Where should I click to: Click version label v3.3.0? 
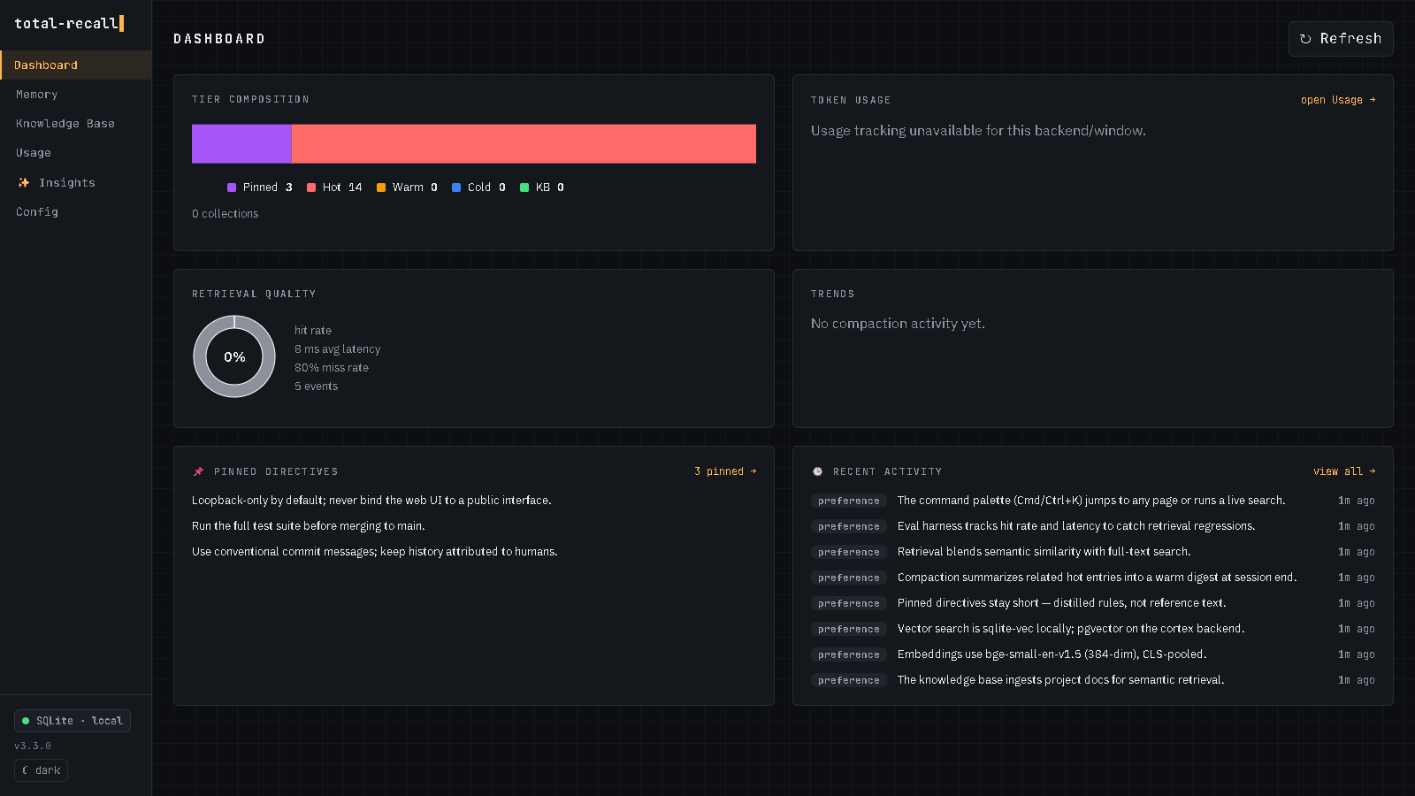[33, 746]
